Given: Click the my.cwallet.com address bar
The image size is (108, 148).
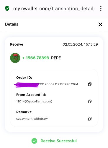Looking at the screenshot, I should [54, 9].
